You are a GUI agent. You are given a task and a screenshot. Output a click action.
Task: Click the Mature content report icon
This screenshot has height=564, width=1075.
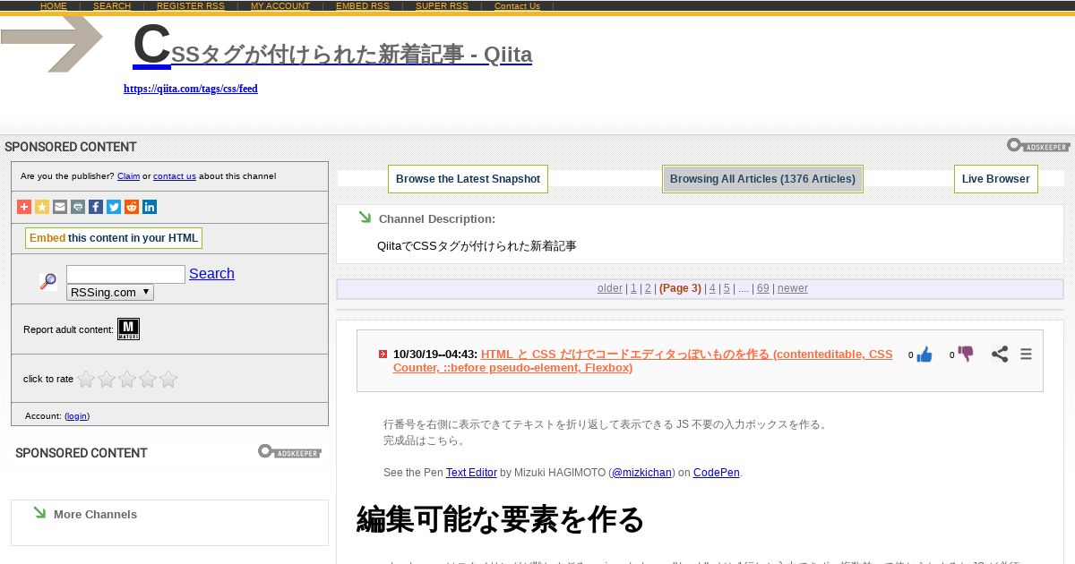[128, 329]
